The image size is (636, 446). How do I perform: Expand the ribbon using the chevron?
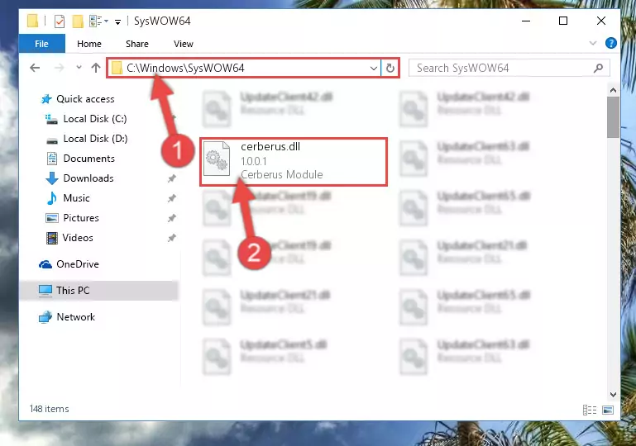coord(593,43)
